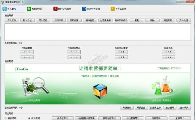This screenshot has width=195, height=120.
Task: Click 号码排序 in the original numbers toolbar
Action: 59,20
